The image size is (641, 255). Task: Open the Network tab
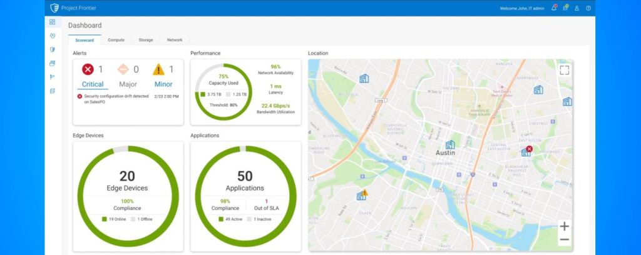point(175,40)
